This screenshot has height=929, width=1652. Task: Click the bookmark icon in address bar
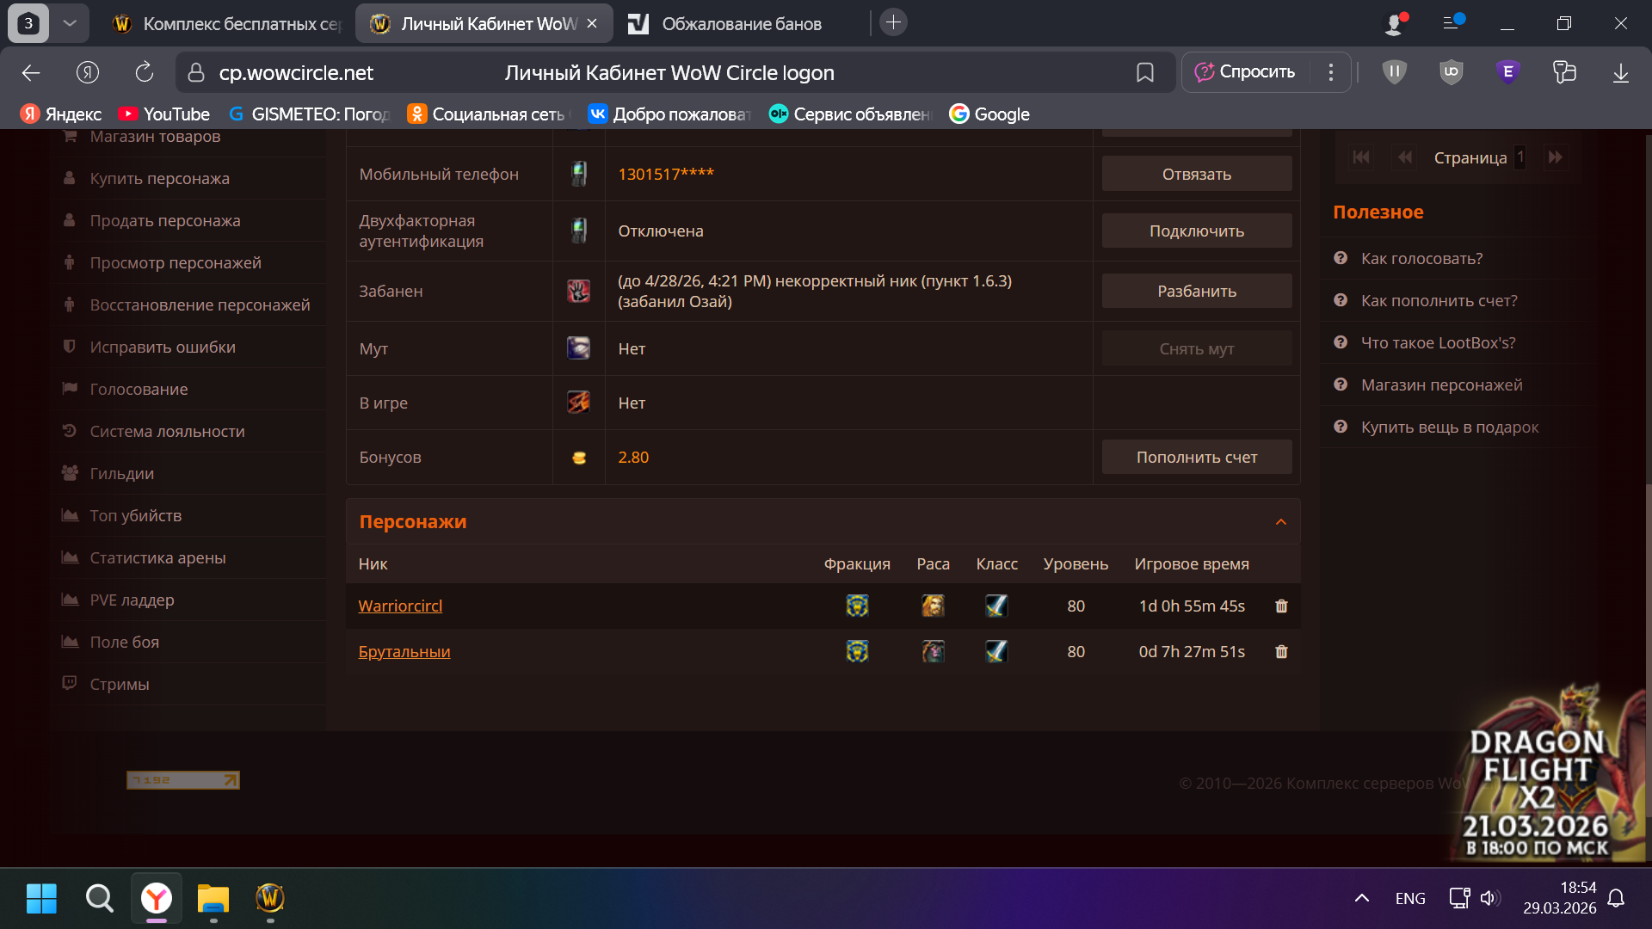(x=1144, y=73)
